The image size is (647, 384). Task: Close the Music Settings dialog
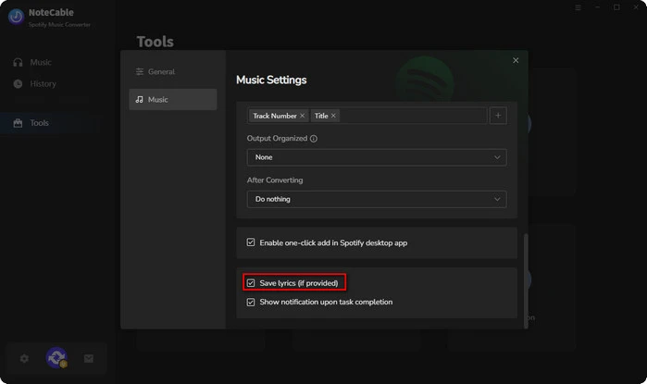516,60
